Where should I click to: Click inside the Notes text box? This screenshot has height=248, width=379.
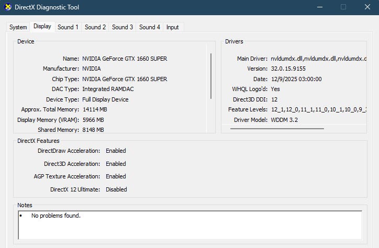190,225
